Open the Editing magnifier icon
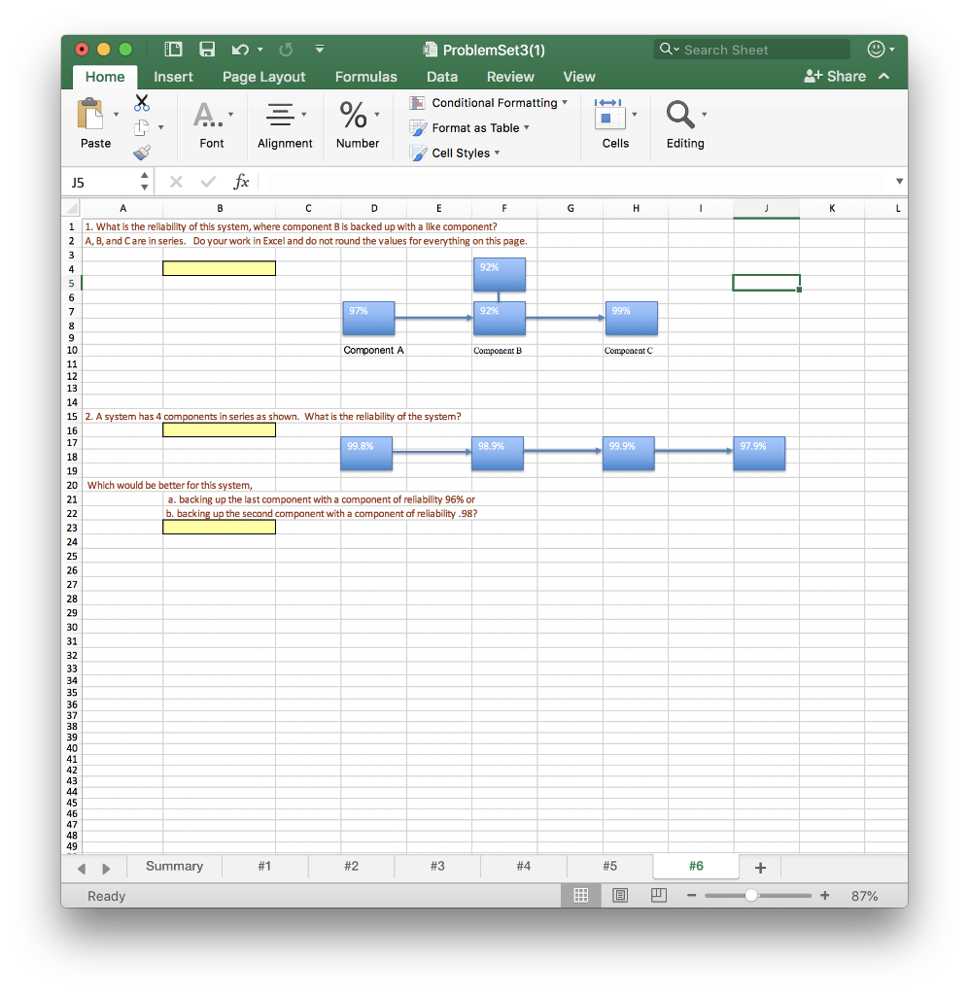This screenshot has width=969, height=995. [680, 115]
